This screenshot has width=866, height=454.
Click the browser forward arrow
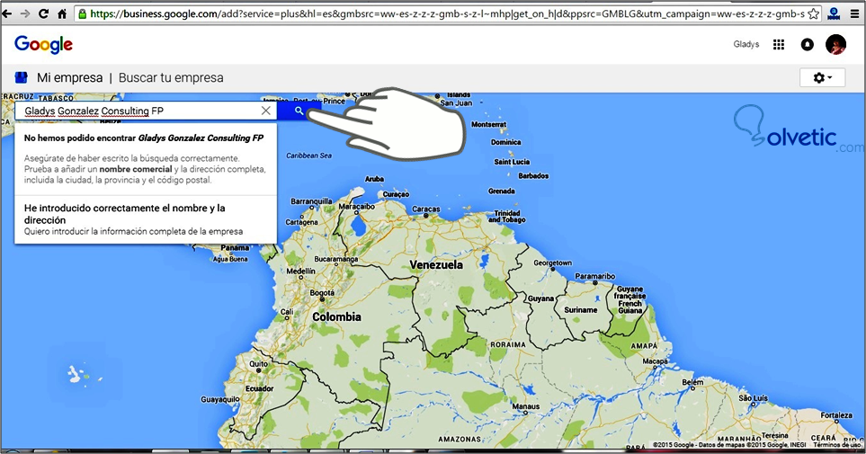click(25, 13)
